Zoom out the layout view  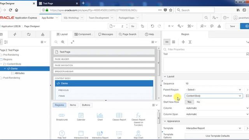(56, 42)
